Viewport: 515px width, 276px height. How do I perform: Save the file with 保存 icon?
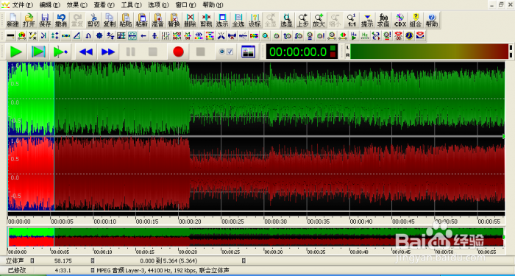coord(45,21)
